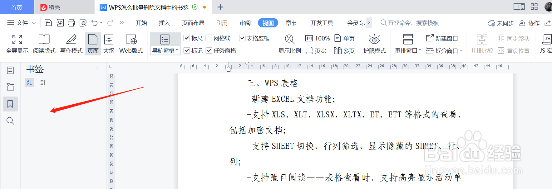The height and width of the screenshot is (189, 552).
Task: Open the Review ribbon tab
Action: 245,23
